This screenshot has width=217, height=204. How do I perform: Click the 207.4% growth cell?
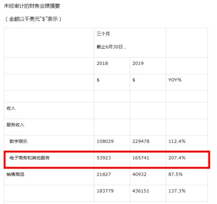point(177,158)
